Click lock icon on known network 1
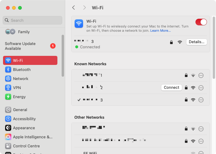216x154 pixels. point(186,75)
